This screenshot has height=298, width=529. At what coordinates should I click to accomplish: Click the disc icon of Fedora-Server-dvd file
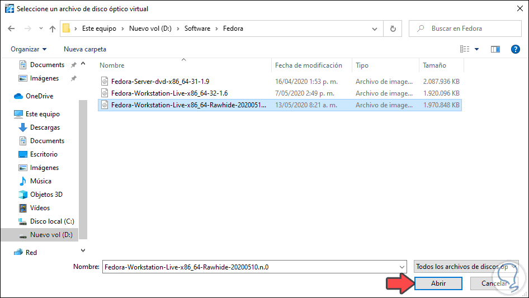pos(105,81)
